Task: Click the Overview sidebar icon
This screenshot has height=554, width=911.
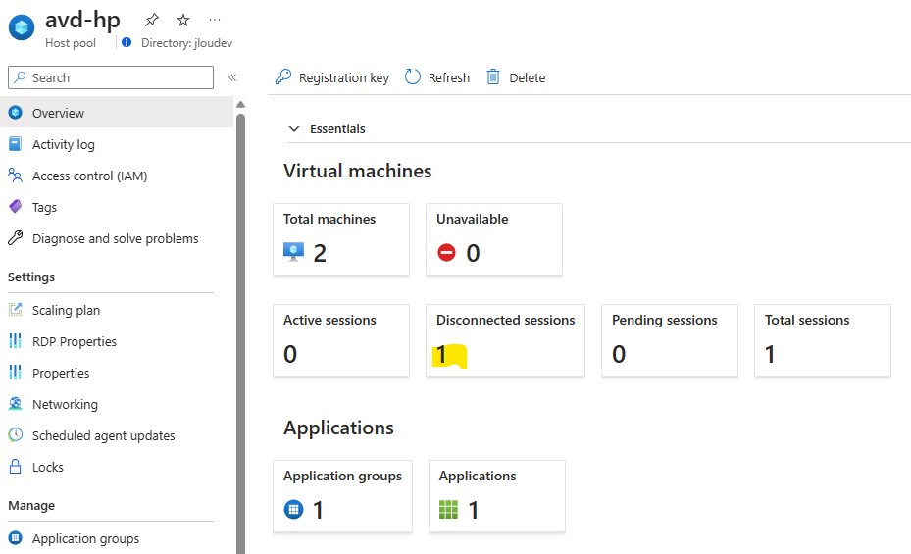Action: point(16,112)
